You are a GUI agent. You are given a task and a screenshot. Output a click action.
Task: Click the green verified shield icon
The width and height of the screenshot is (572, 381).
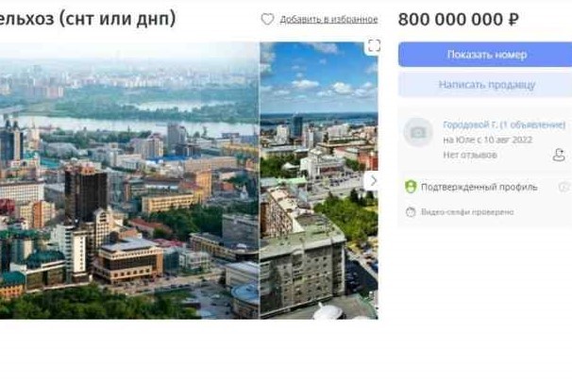click(x=411, y=187)
